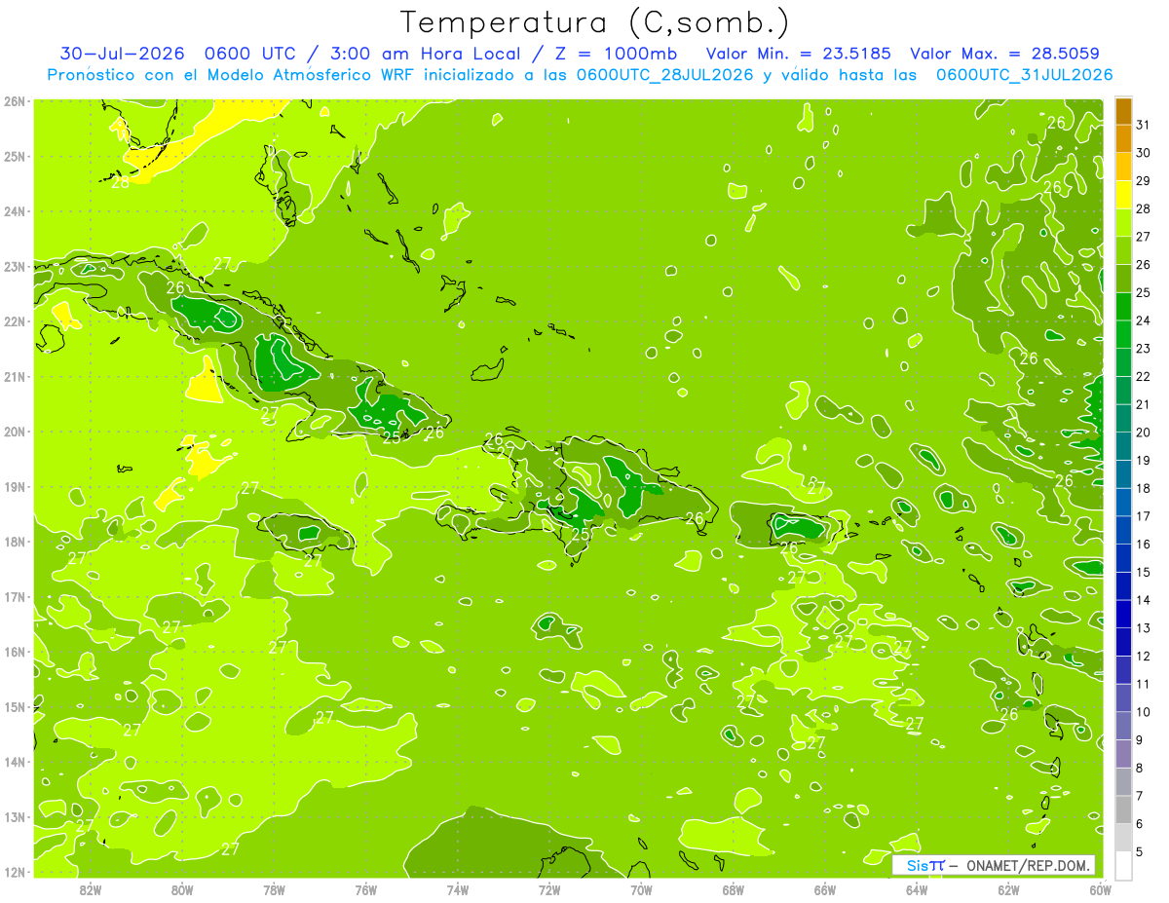
Task: Click legend value 31
Action: pyautogui.click(x=1144, y=125)
